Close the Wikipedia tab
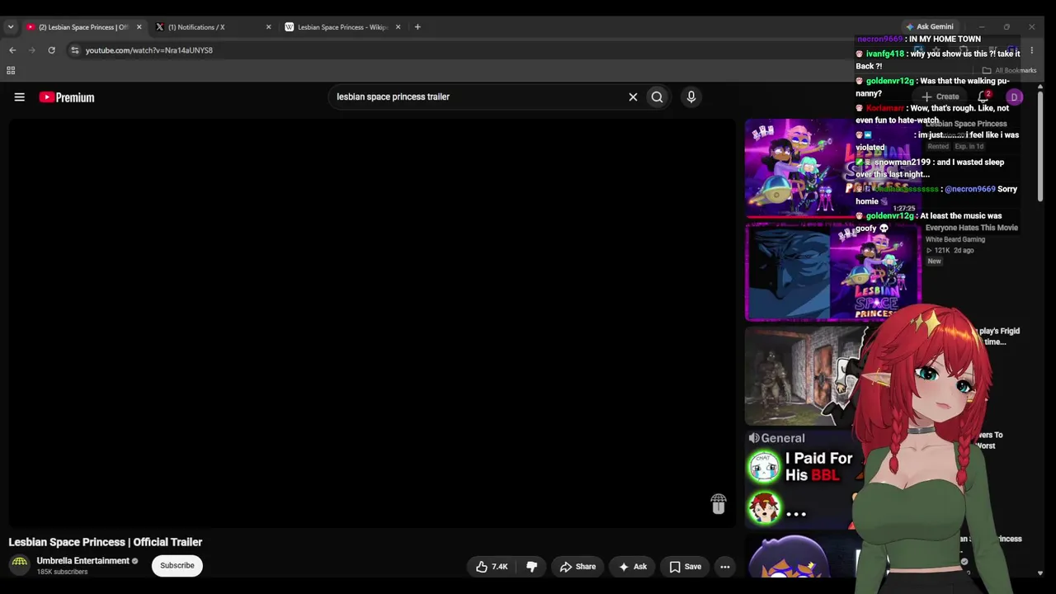 [398, 27]
